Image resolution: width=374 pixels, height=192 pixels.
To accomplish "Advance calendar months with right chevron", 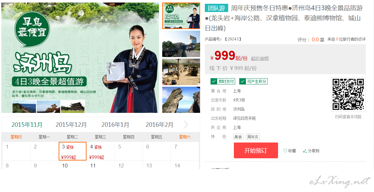I will click(x=186, y=124).
